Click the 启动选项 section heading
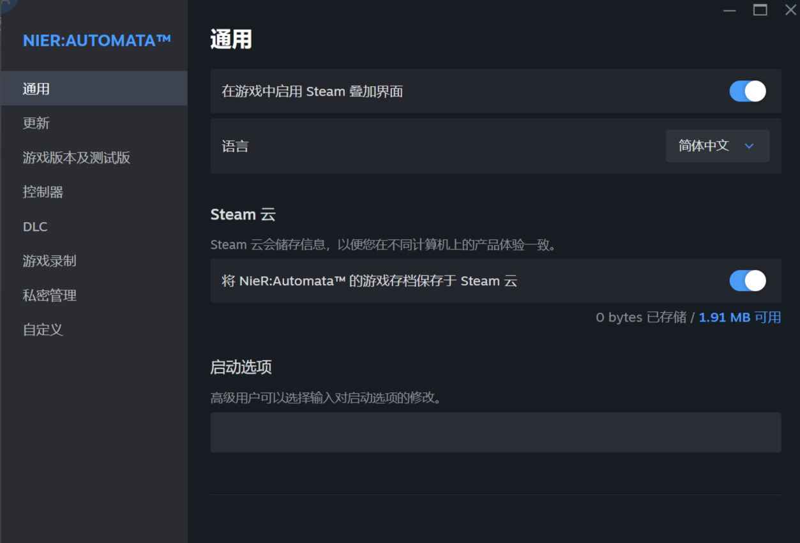The width and height of the screenshot is (800, 543). point(241,368)
